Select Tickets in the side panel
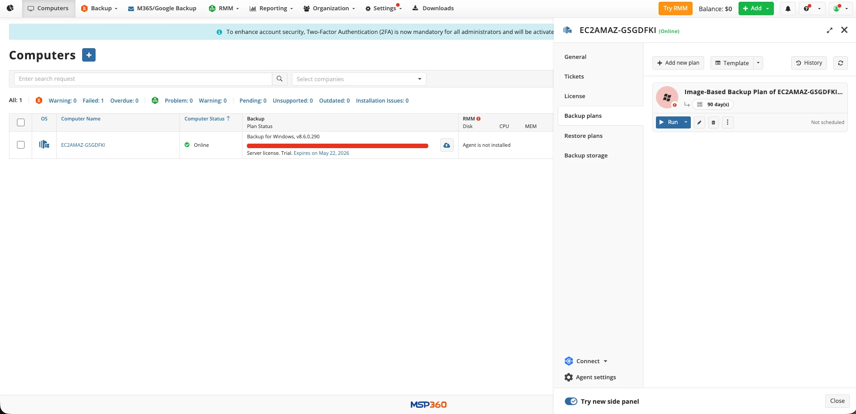The height and width of the screenshot is (414, 856). click(574, 76)
